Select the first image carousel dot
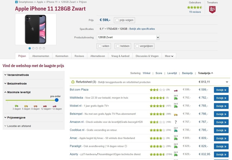The image size is (232, 160). click(x=30, y=48)
